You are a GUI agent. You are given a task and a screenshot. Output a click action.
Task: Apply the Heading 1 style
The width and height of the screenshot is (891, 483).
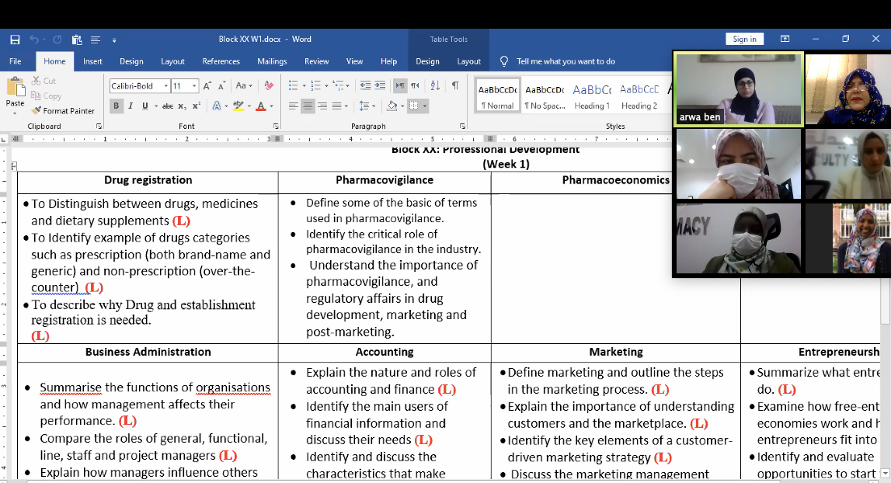(x=592, y=96)
